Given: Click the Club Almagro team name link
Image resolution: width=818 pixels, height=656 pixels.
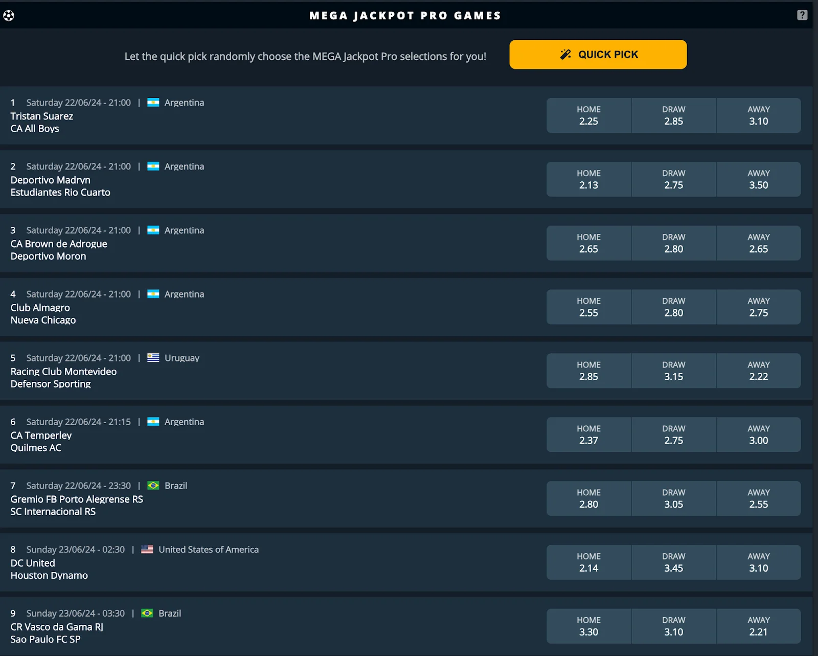Looking at the screenshot, I should pyautogui.click(x=39, y=307).
